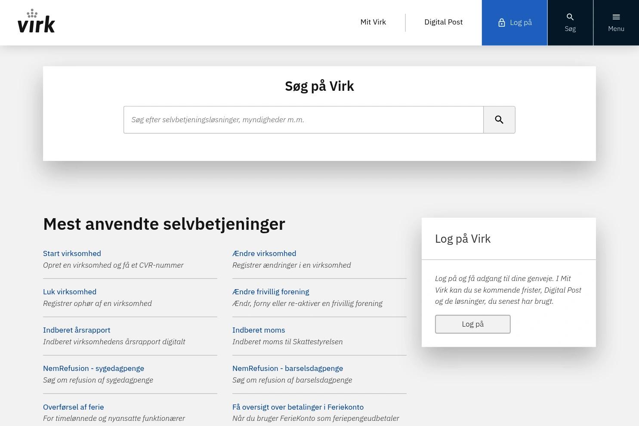Click the magnifier button in the search bar
The image size is (639, 426).
point(499,120)
